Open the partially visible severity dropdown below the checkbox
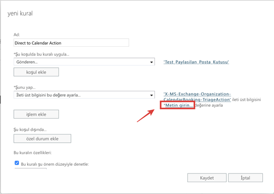The height and width of the screenshot is (194, 274). [31, 169]
